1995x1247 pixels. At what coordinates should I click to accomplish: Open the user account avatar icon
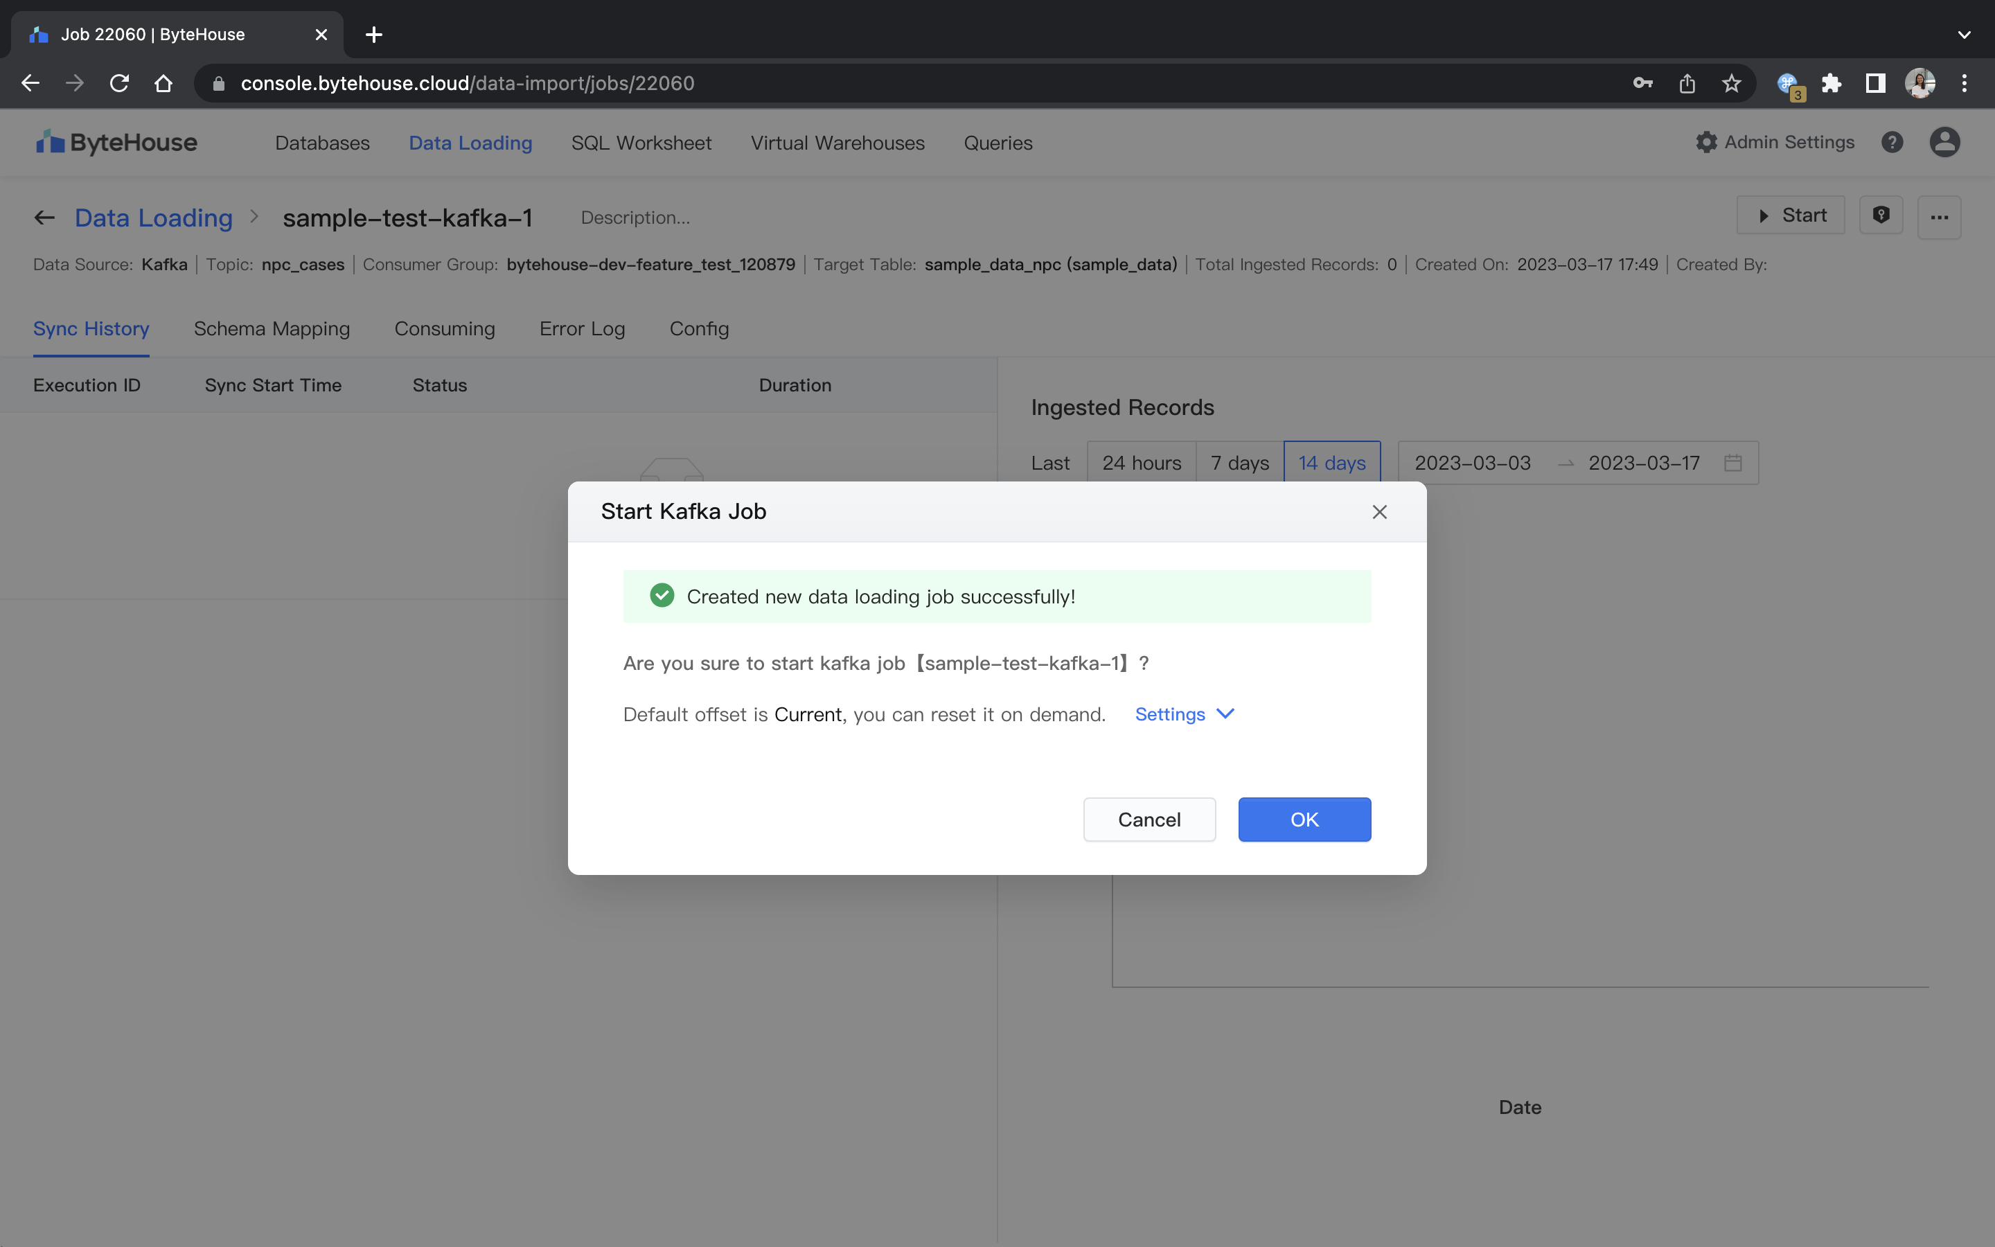(x=1944, y=143)
